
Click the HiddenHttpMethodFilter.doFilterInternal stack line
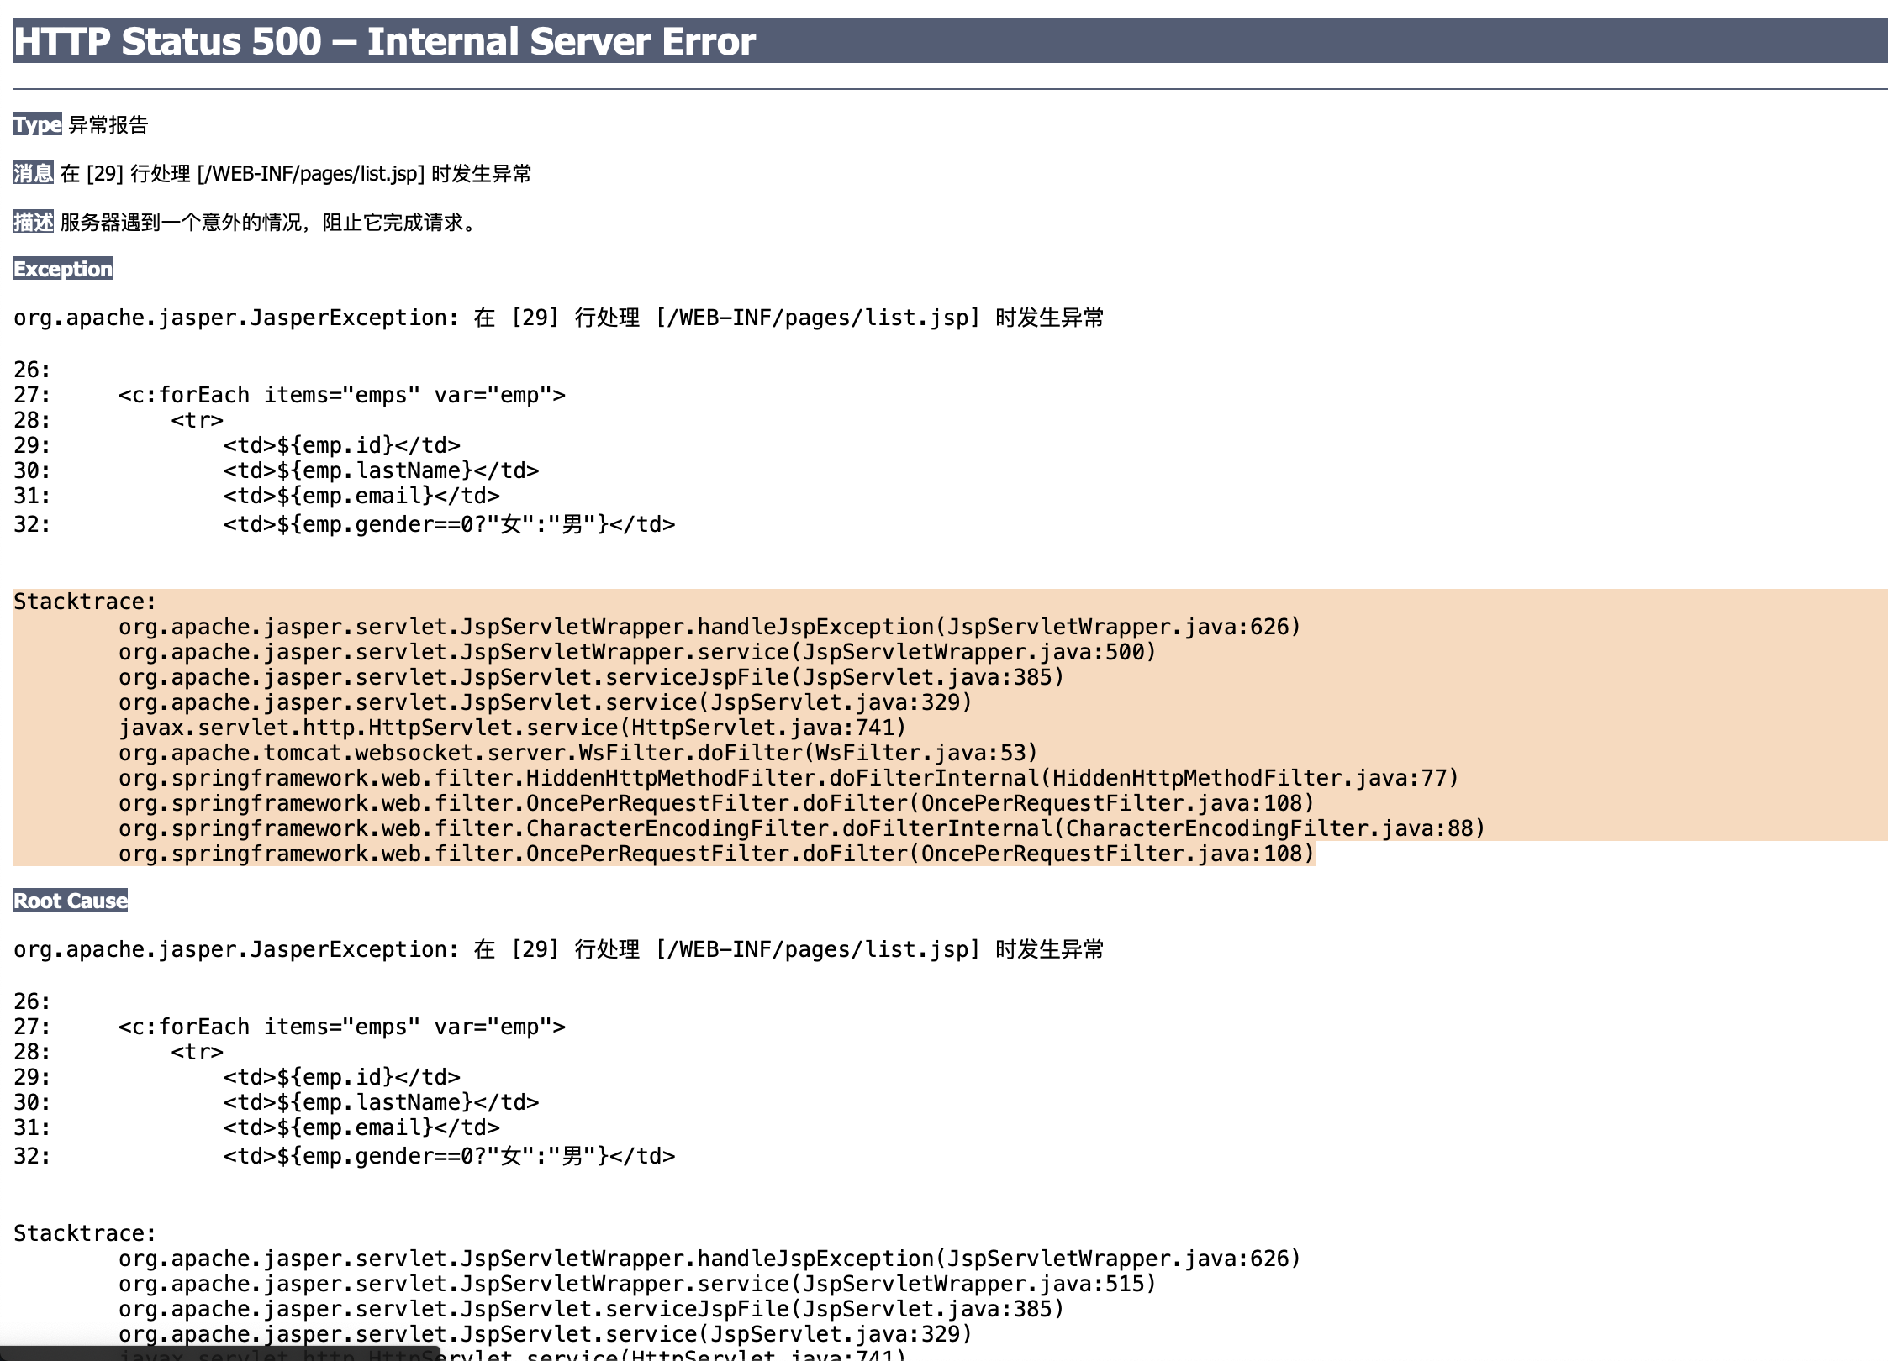[788, 778]
